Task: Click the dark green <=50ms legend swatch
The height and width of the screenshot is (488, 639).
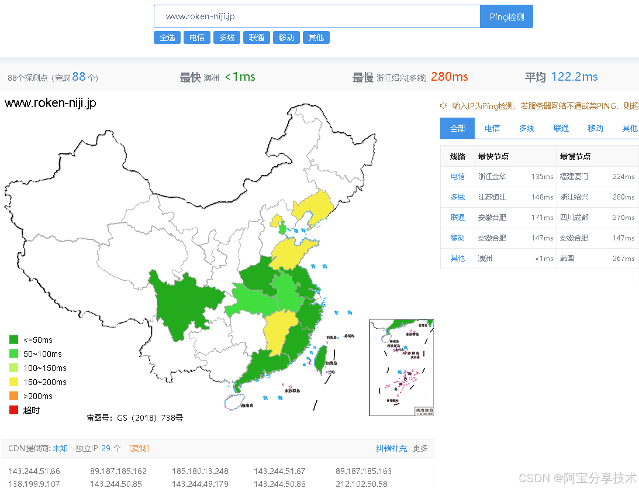Action: pos(14,339)
